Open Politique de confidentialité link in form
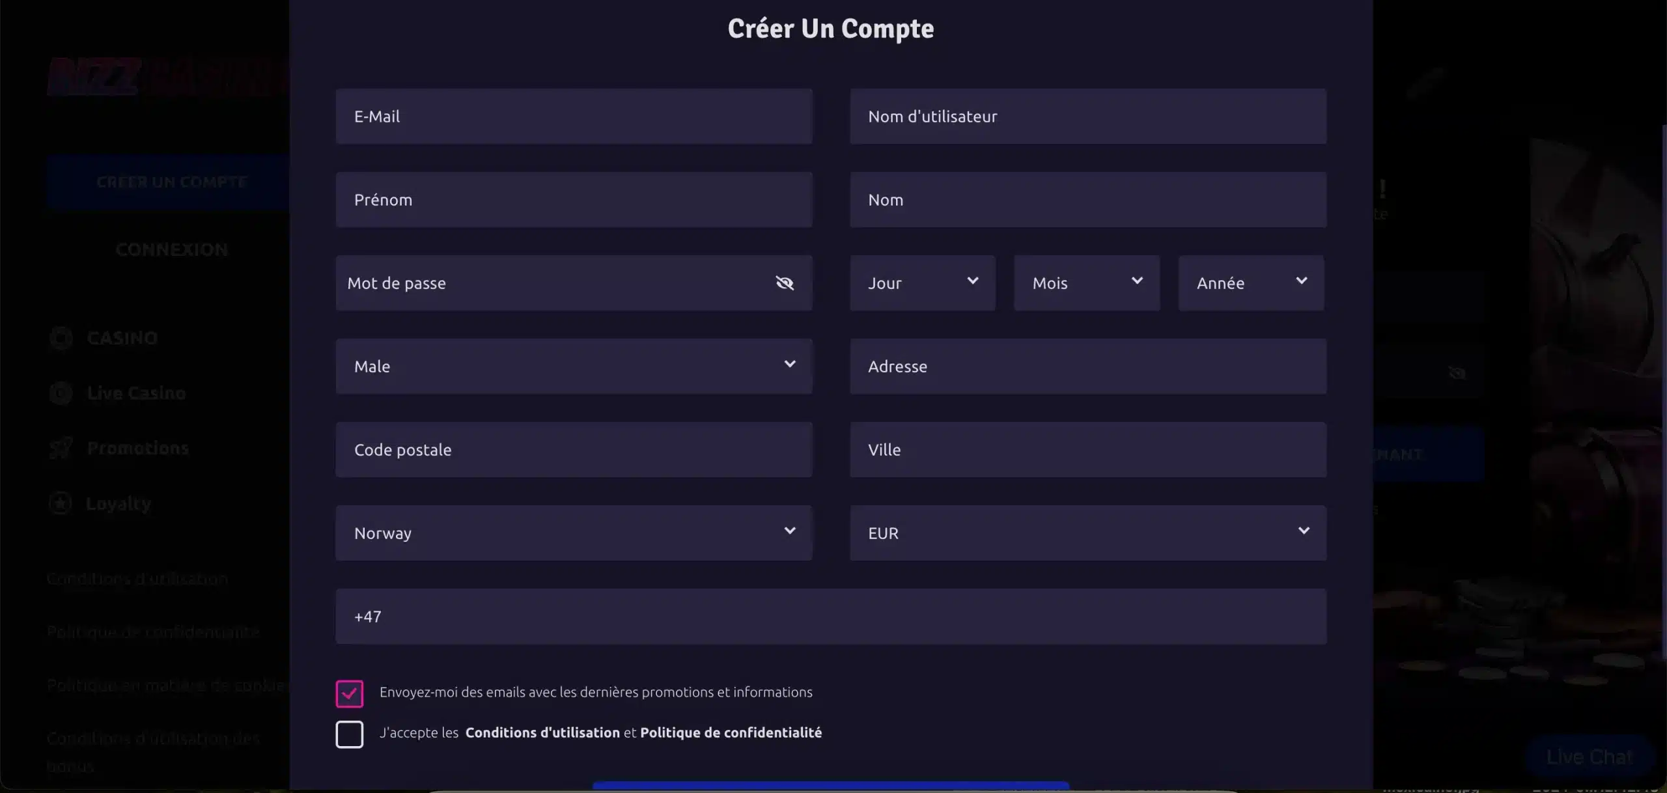This screenshot has height=793, width=1667. tap(731, 733)
